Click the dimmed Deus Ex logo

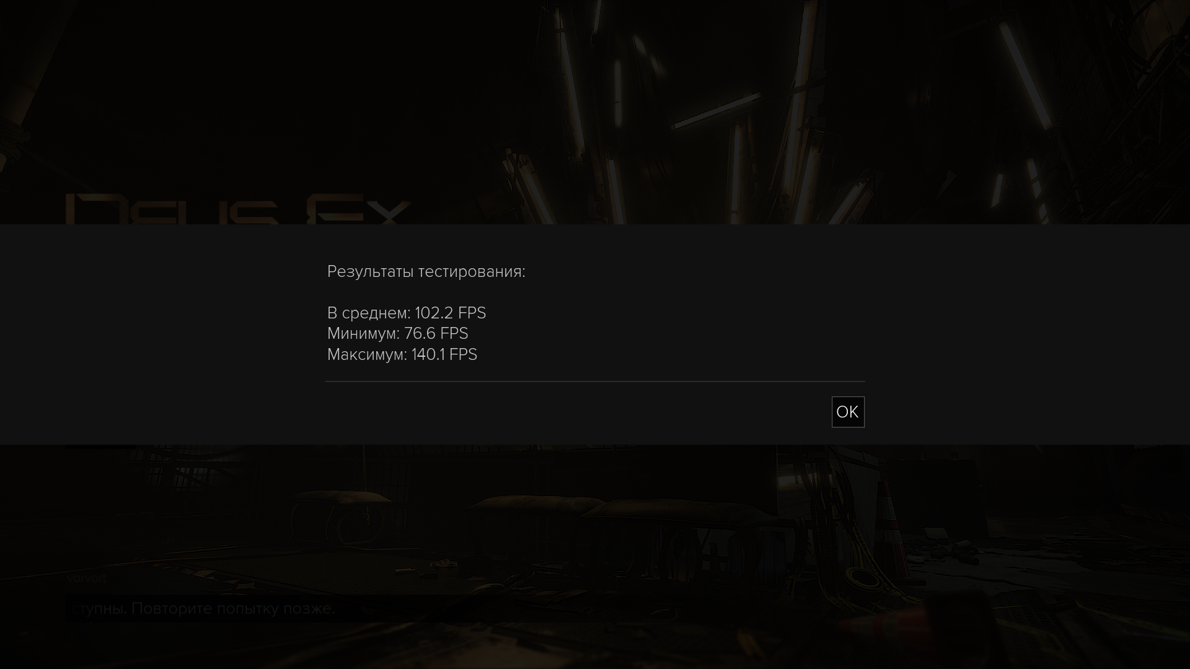237,209
